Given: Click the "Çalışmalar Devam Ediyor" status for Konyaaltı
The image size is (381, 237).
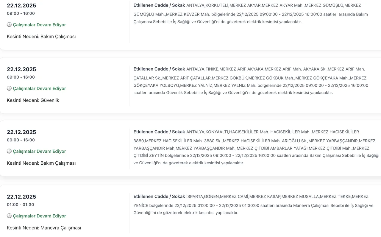Looking at the screenshot, I should (x=39, y=151).
